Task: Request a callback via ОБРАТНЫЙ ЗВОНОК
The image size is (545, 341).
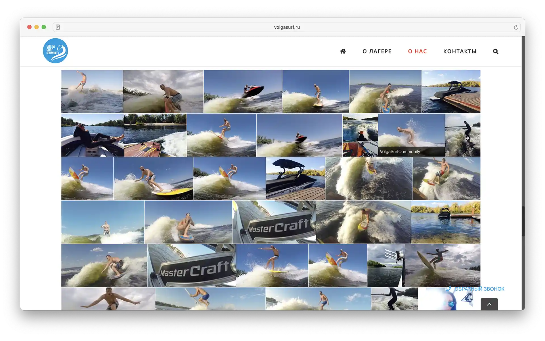Action: coord(475,289)
